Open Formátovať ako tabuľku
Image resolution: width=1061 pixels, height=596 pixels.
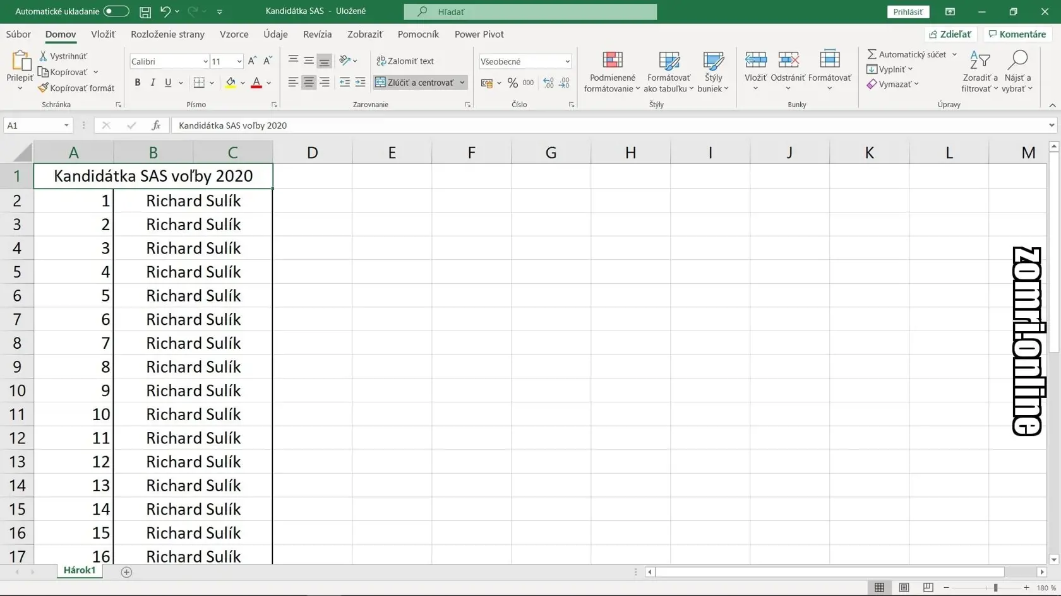click(669, 72)
